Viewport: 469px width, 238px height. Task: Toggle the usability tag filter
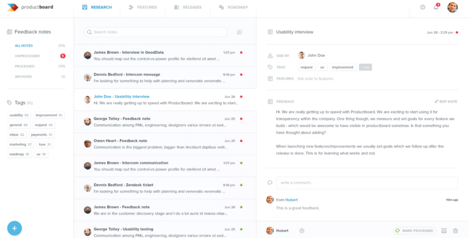19,115
